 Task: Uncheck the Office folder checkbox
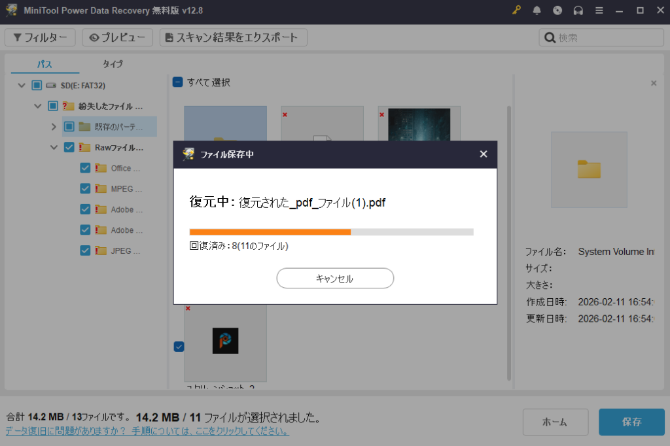point(85,168)
